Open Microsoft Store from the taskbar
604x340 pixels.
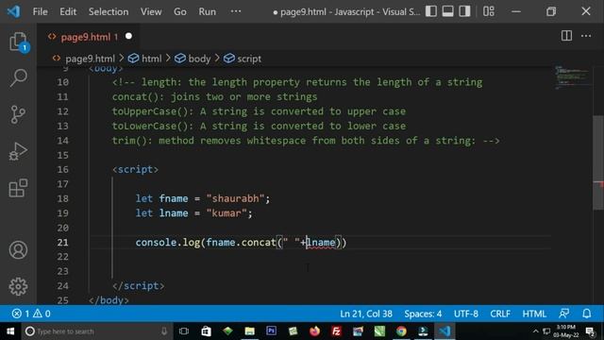click(206, 331)
